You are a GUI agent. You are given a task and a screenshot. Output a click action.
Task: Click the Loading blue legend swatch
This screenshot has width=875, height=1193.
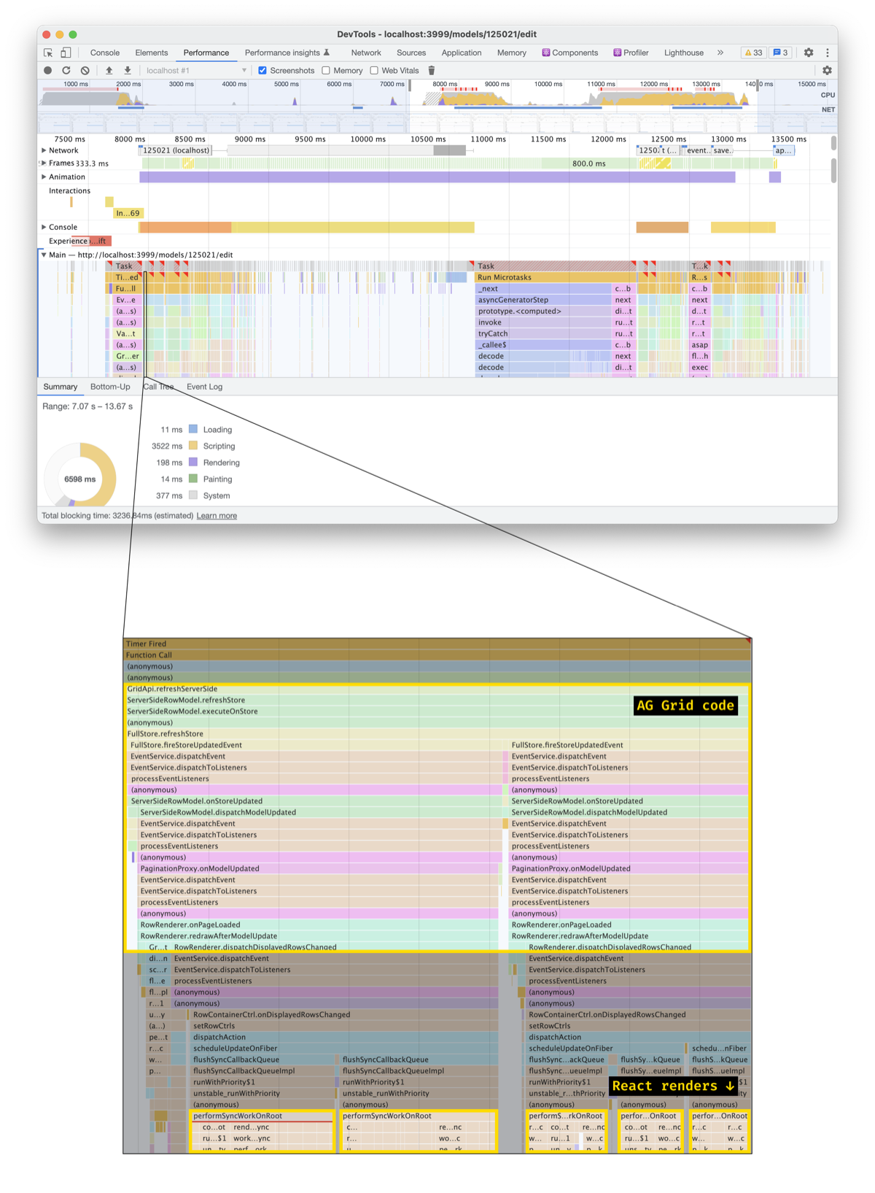(x=193, y=429)
